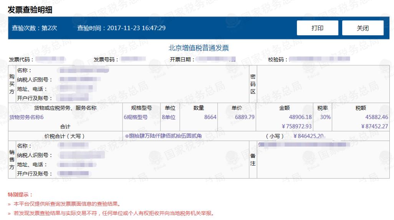This screenshot has height=220, width=394.
Task: Click the 8单位 unit cell
Action: tap(168, 117)
